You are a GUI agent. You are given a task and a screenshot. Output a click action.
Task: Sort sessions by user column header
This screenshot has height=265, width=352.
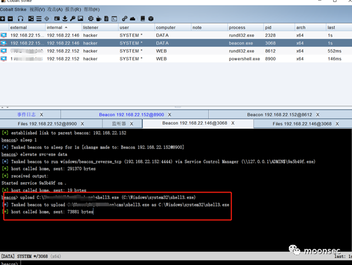[x=137, y=28]
